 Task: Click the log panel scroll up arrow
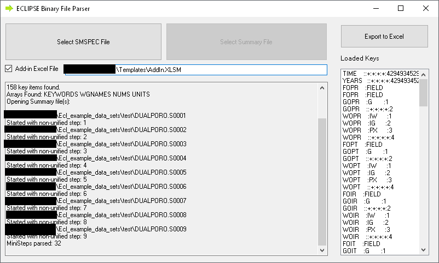coord(322,87)
